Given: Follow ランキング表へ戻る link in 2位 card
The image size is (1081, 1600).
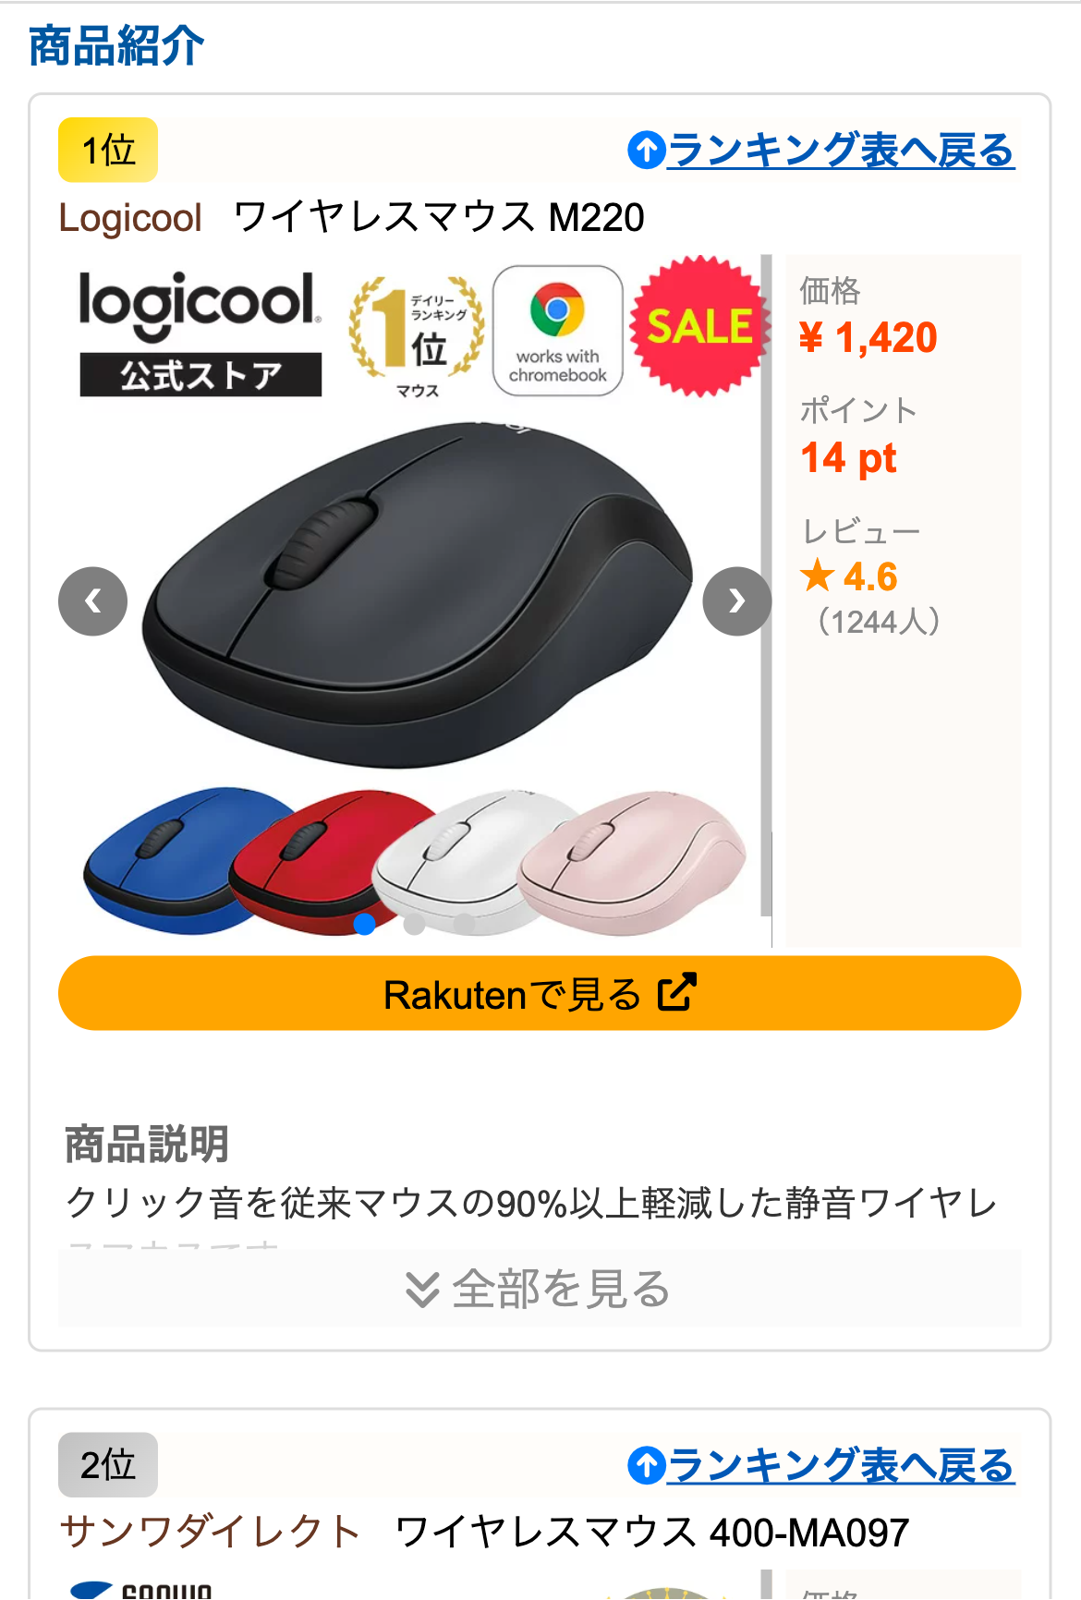Looking at the screenshot, I should pos(841,1465).
